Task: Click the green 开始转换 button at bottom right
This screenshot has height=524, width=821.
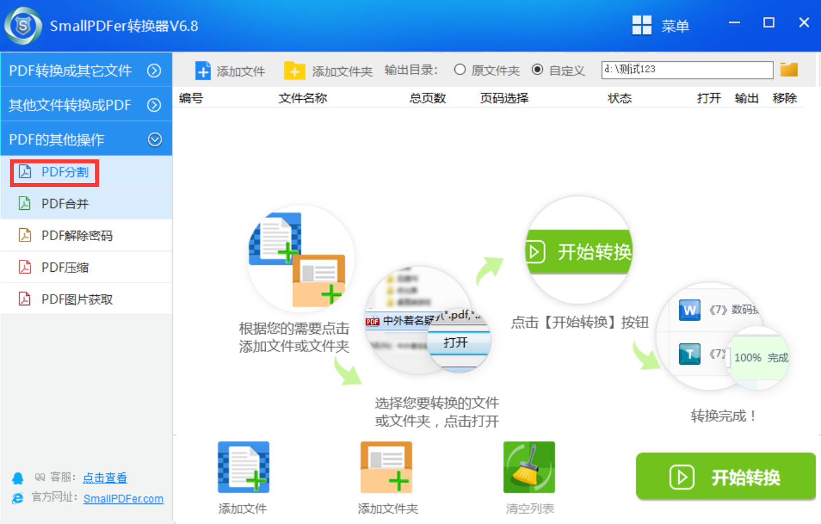Action: (x=726, y=476)
